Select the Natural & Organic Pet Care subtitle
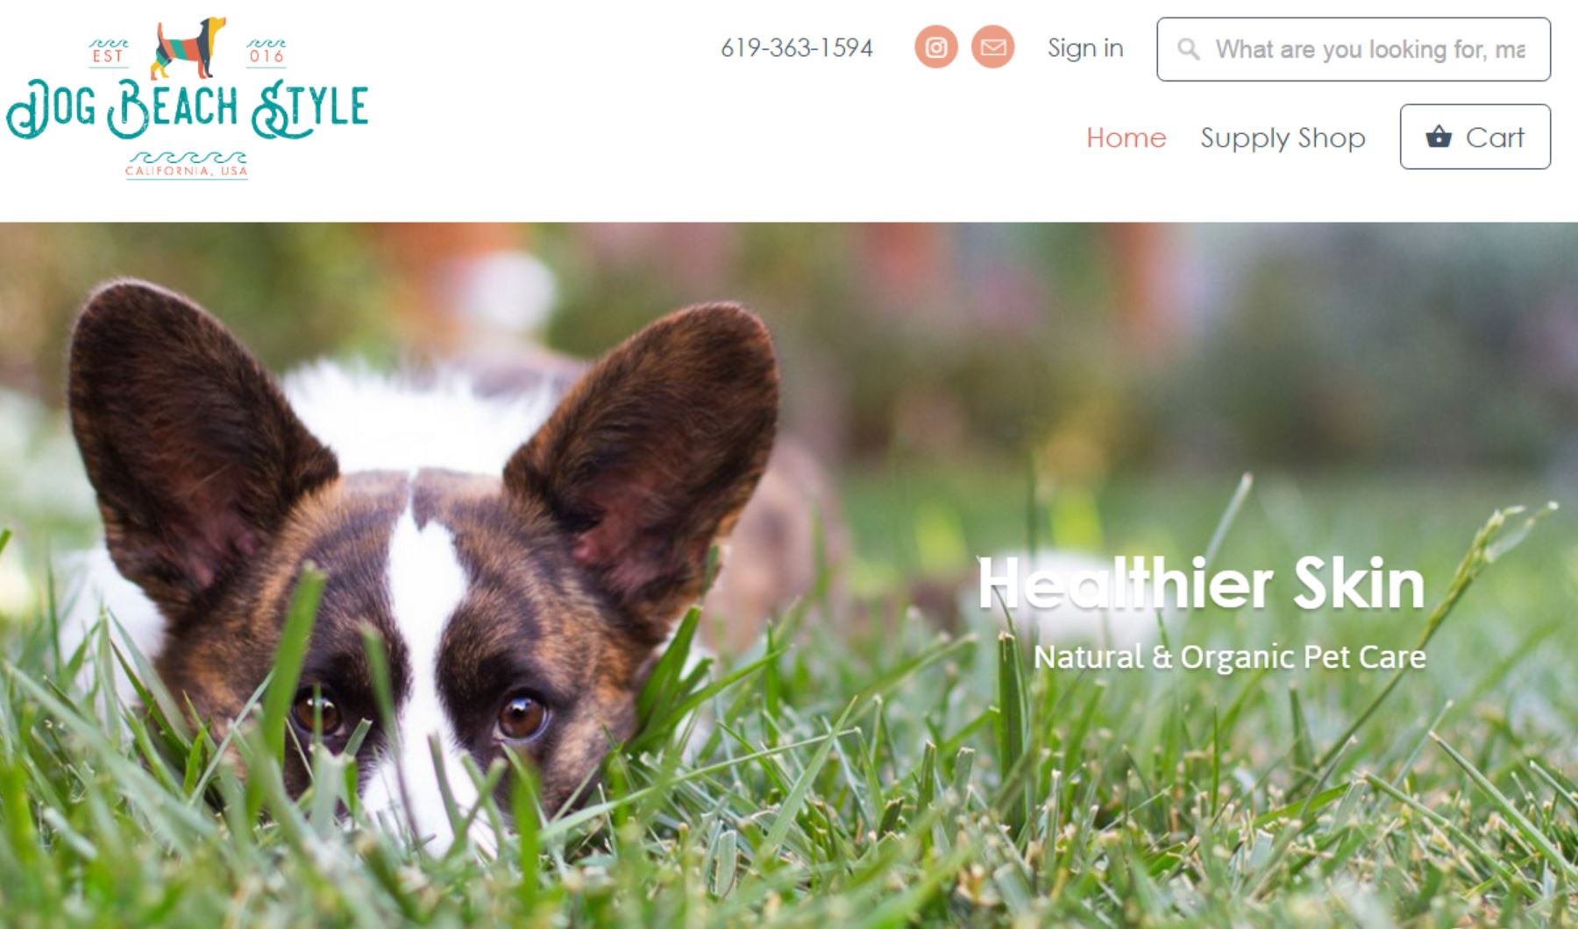The image size is (1578, 929). coord(1229,657)
